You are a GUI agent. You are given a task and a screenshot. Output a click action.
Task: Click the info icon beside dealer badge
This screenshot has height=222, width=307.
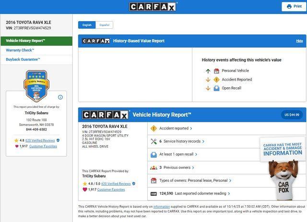point(60,97)
